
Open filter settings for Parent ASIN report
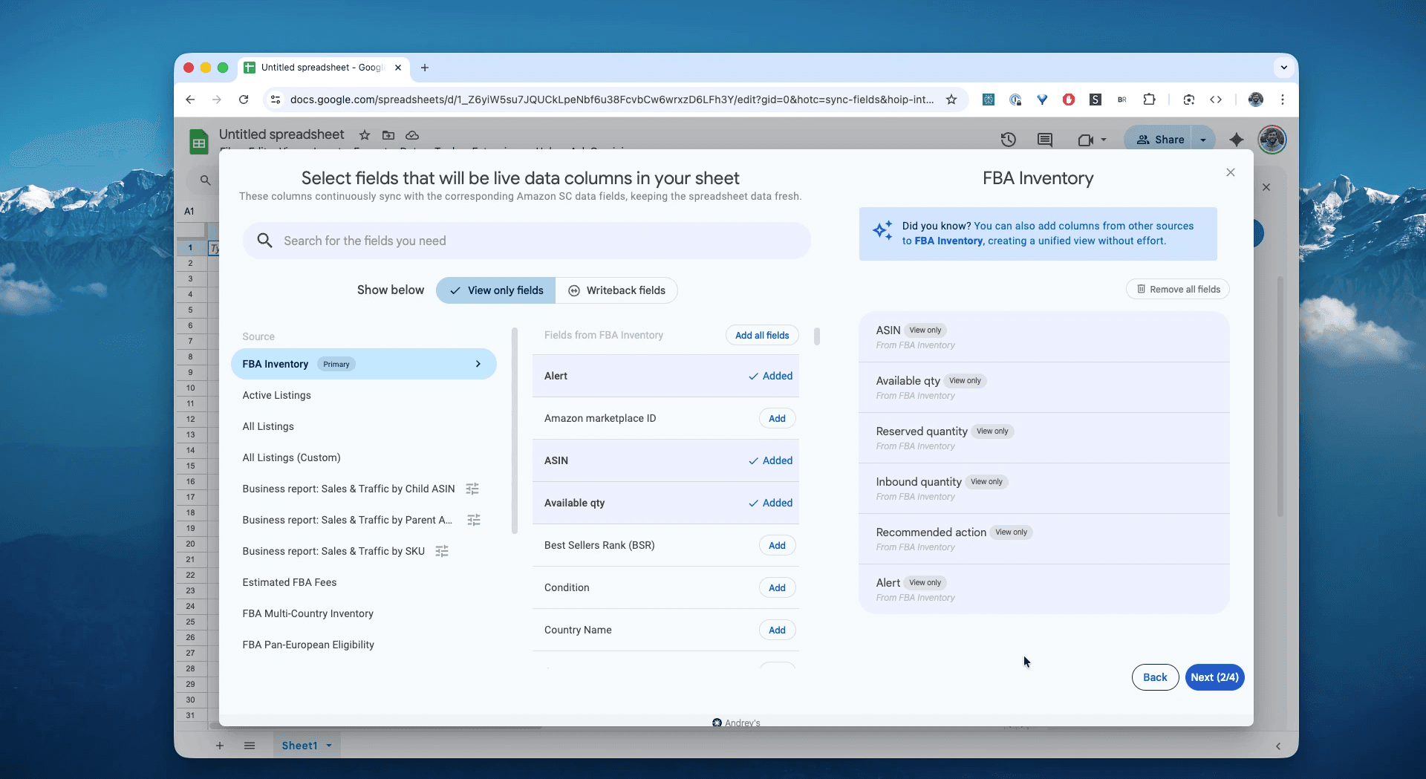(474, 520)
